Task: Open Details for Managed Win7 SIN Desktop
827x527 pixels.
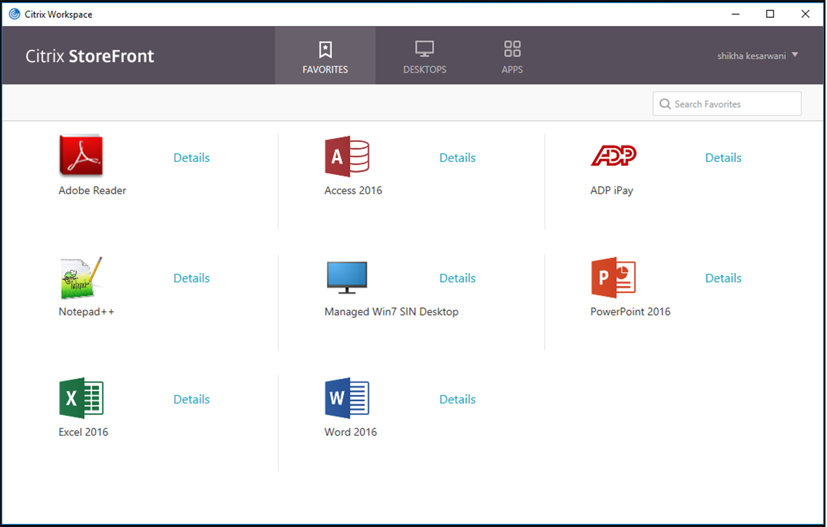Action: tap(457, 278)
